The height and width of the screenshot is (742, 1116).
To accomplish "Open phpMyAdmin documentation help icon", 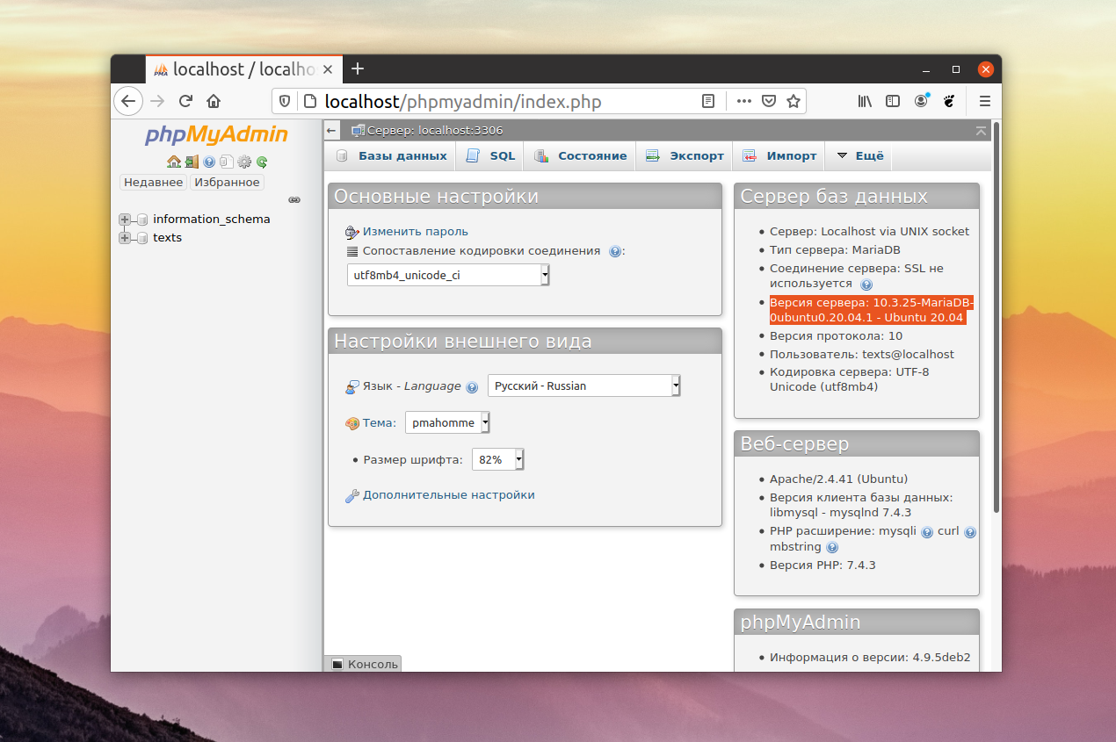I will coord(209,162).
